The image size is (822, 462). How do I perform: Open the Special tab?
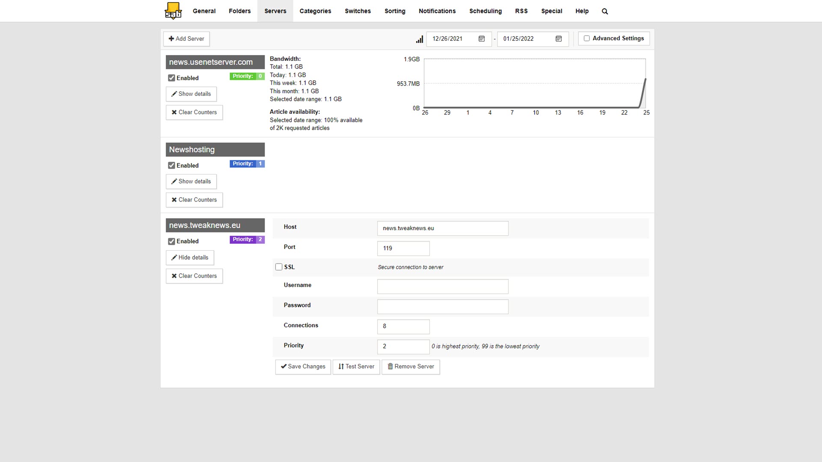[x=551, y=11]
